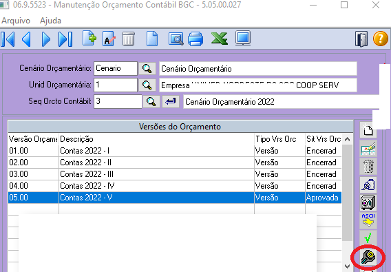Screen dimensions: 391x272
Task: Open the Arquivo menu
Action: 16,21
